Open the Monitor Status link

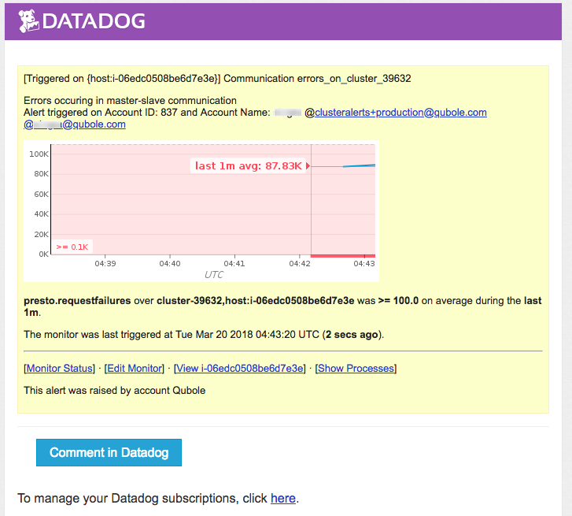click(60, 368)
